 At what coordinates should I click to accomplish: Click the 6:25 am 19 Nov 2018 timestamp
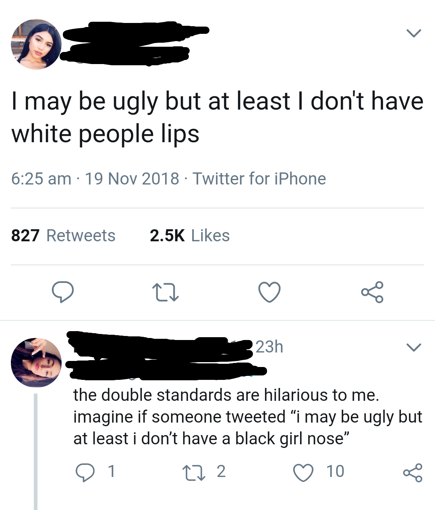[95, 178]
